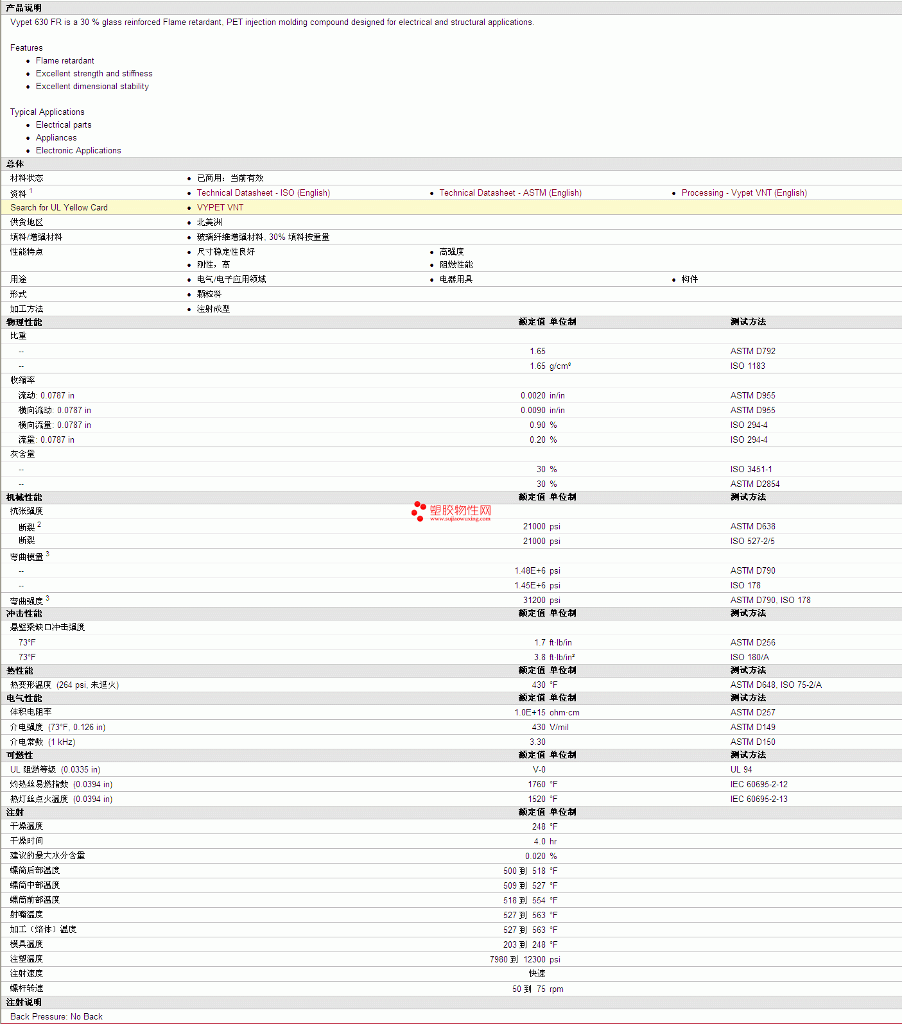This screenshot has width=902, height=1024.
Task: Click the 可燃性 section header
Action: (19, 755)
